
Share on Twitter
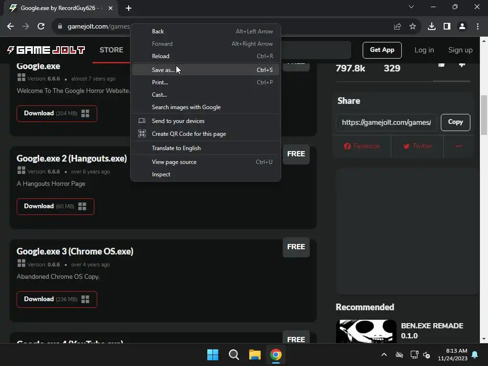coord(417,146)
